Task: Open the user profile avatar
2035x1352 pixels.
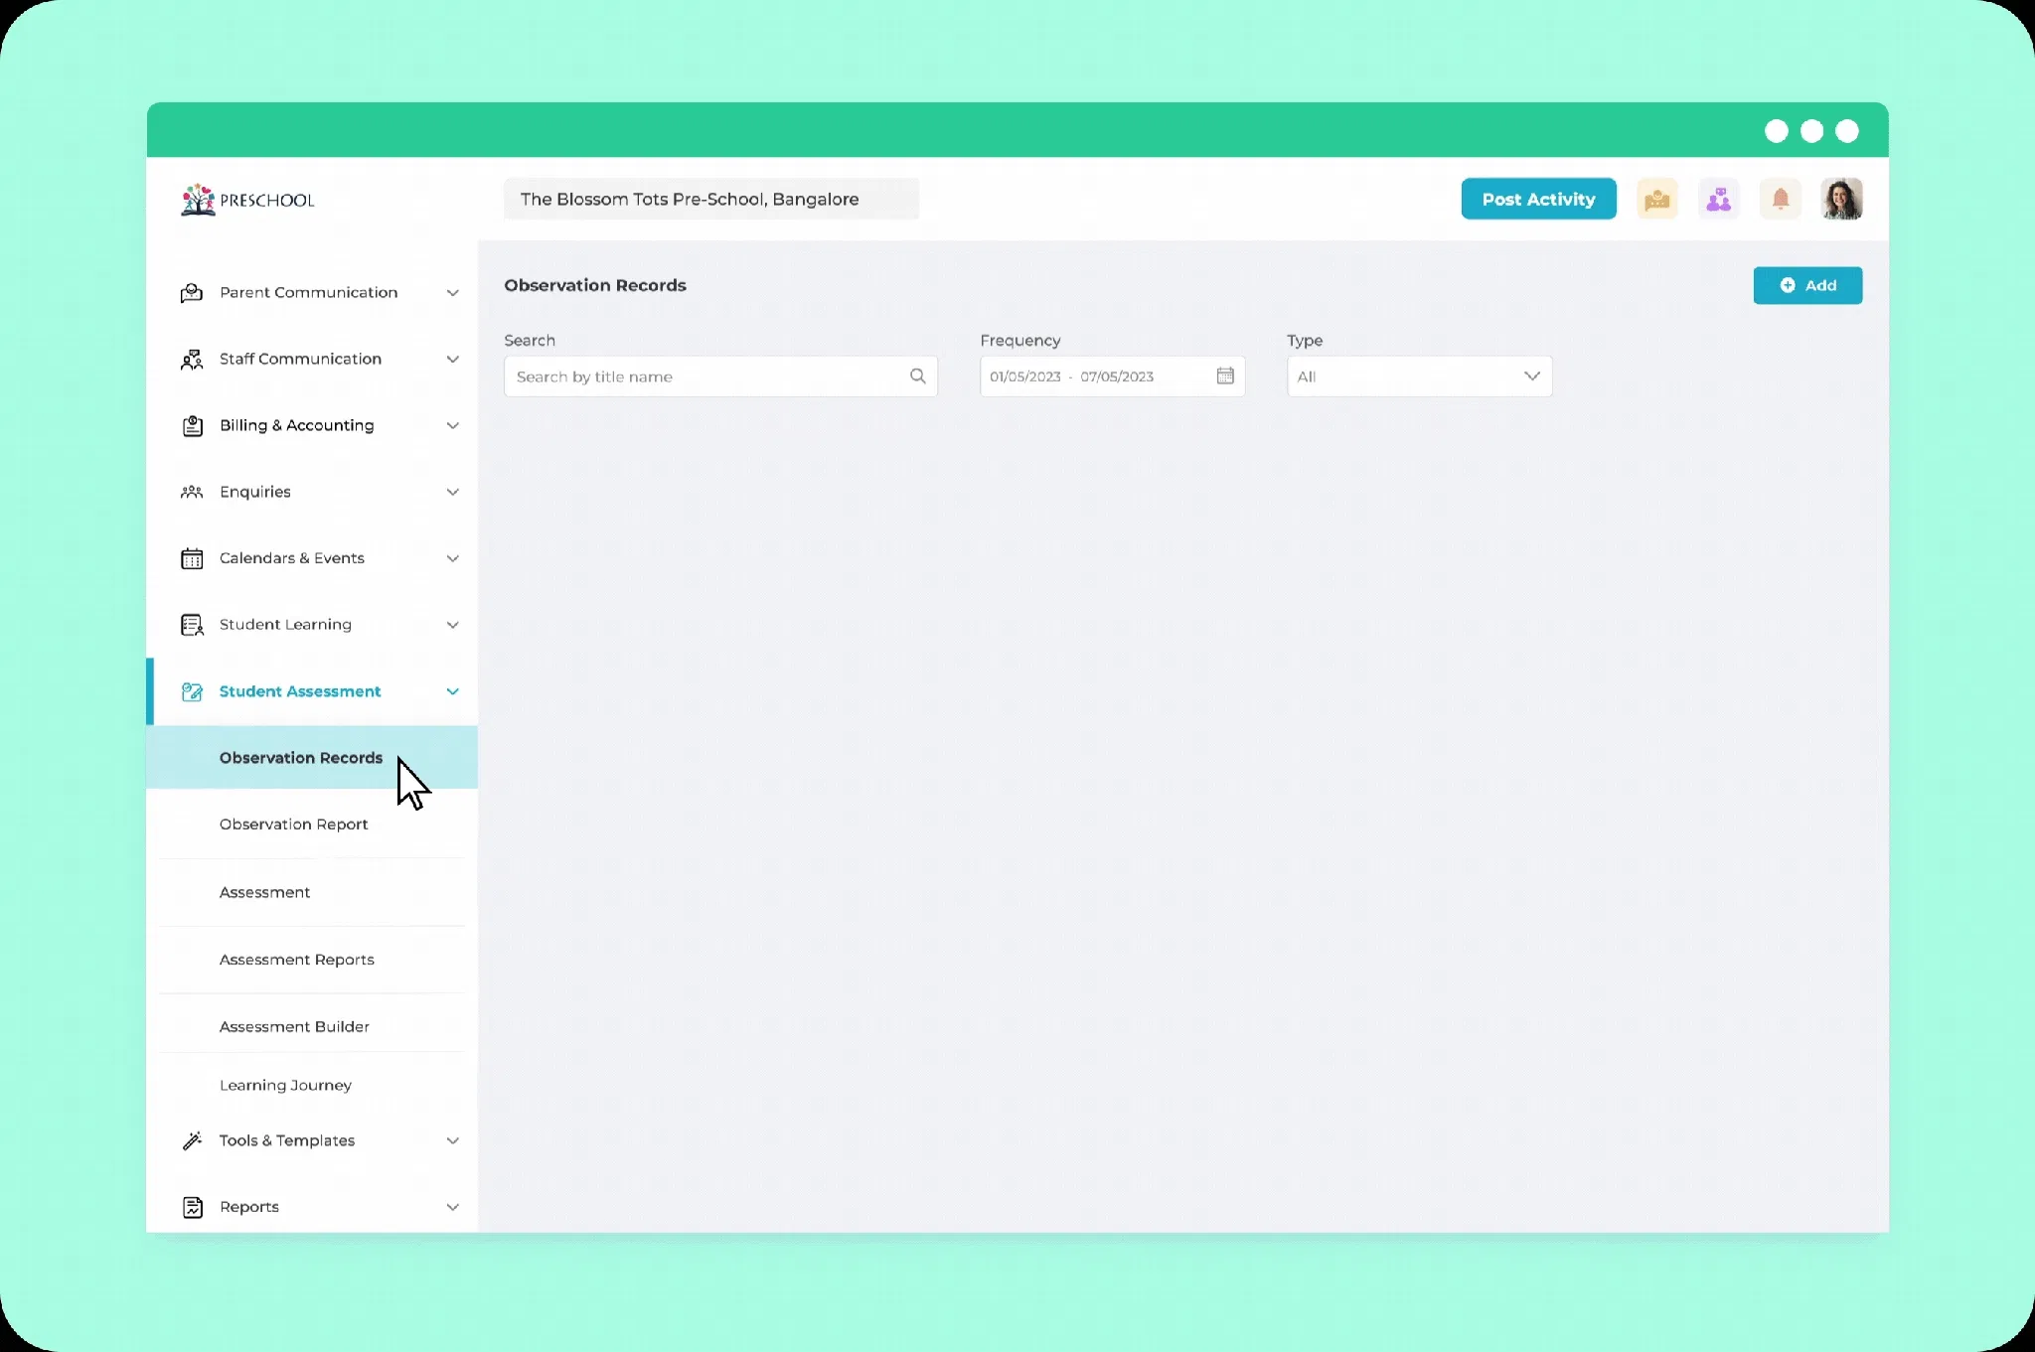Action: coord(1841,200)
